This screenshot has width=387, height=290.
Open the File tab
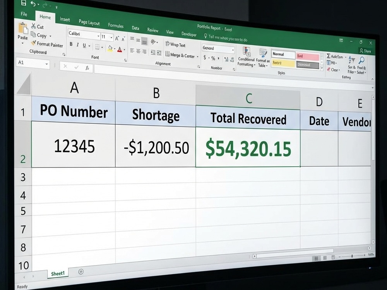pos(24,14)
